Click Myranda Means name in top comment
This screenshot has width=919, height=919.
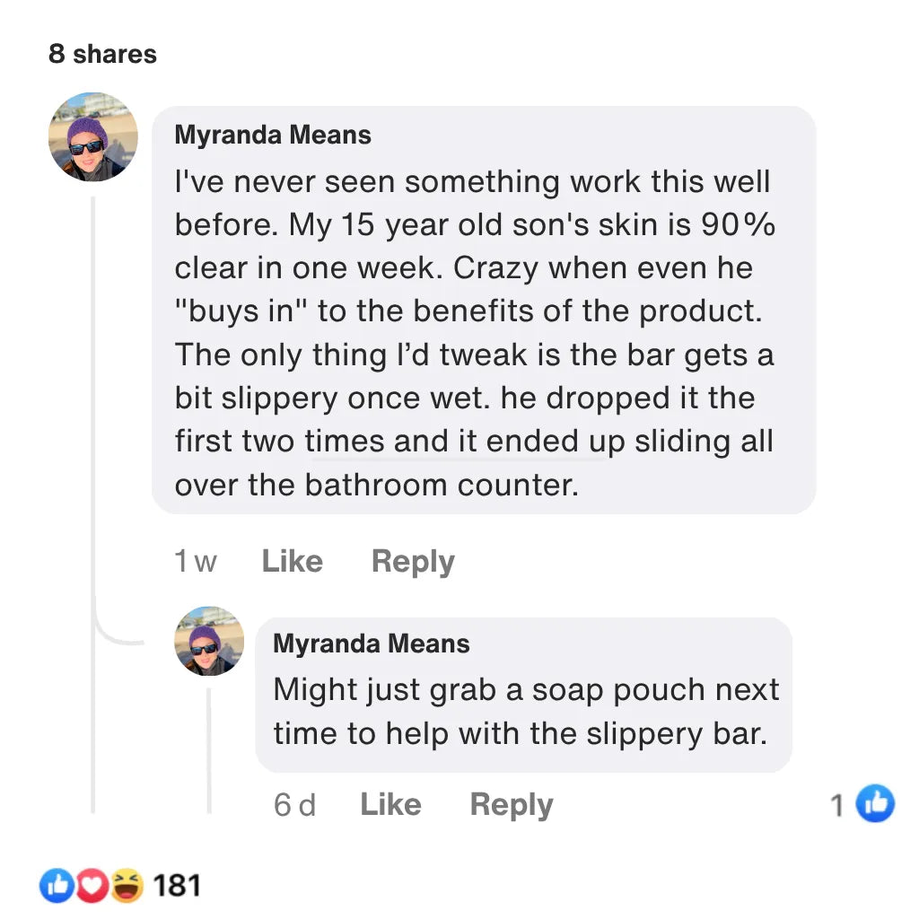tap(273, 136)
